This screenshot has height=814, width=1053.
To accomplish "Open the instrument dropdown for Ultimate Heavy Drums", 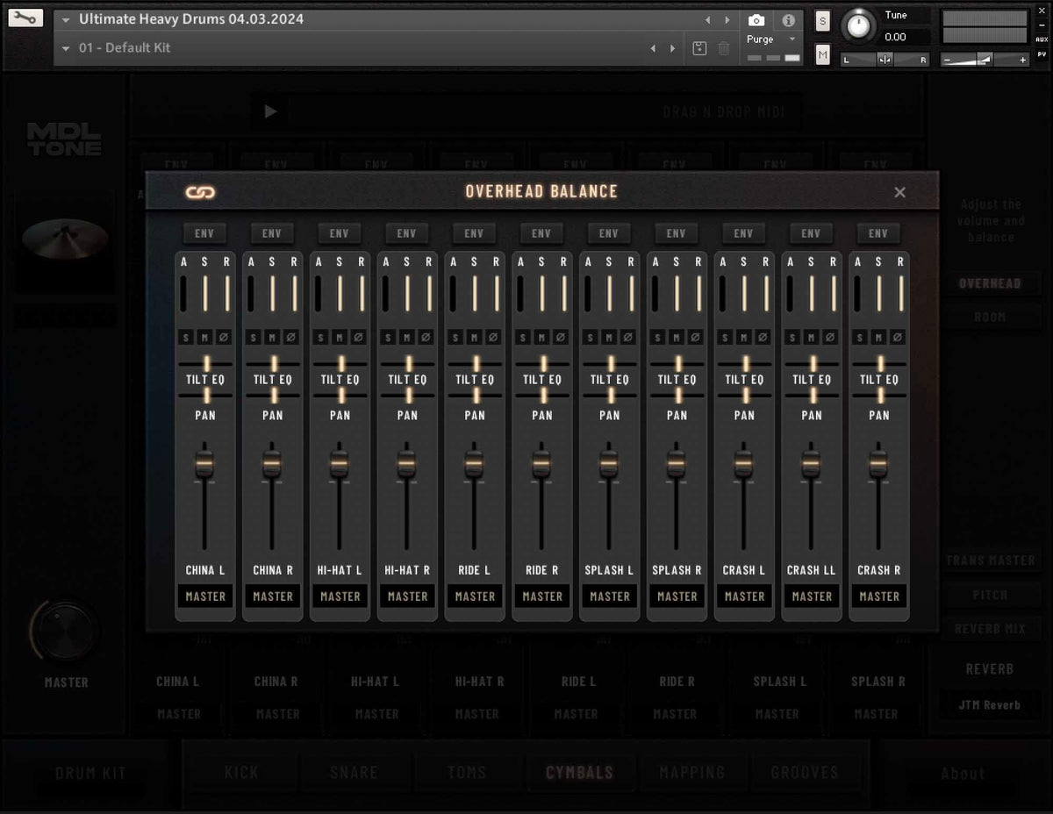I will tap(66, 19).
